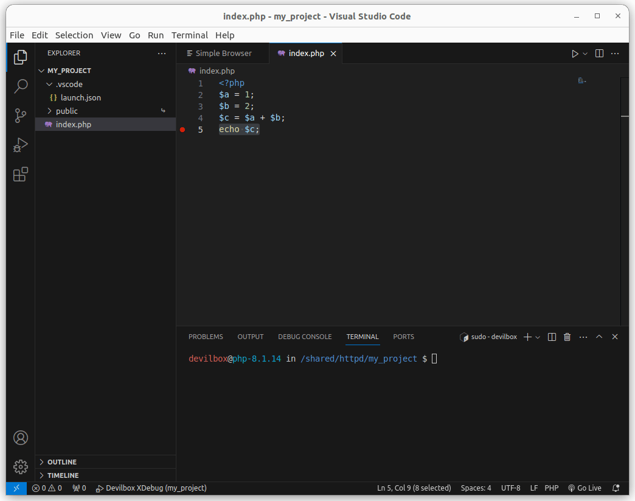Open the Terminal menu
Image resolution: width=635 pixels, height=501 pixels.
pyautogui.click(x=189, y=35)
